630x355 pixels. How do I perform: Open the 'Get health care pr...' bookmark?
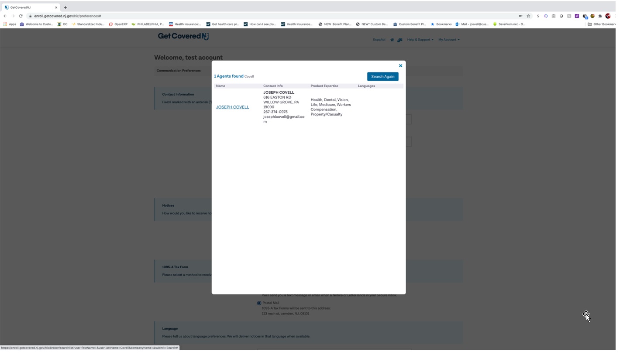coord(223,24)
